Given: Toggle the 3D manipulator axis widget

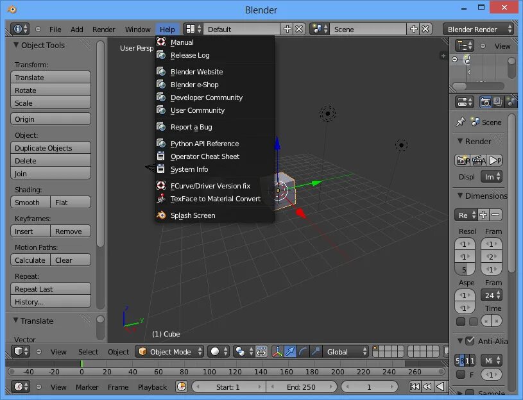Looking at the screenshot, I should (278, 351).
